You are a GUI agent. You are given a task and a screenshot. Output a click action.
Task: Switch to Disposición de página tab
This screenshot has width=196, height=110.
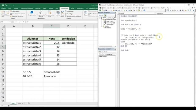pos(27,9)
